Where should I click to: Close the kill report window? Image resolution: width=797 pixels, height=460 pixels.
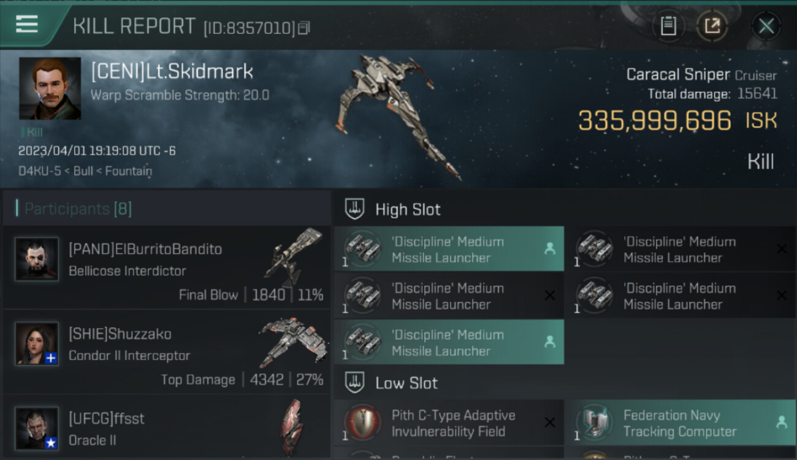(x=766, y=26)
